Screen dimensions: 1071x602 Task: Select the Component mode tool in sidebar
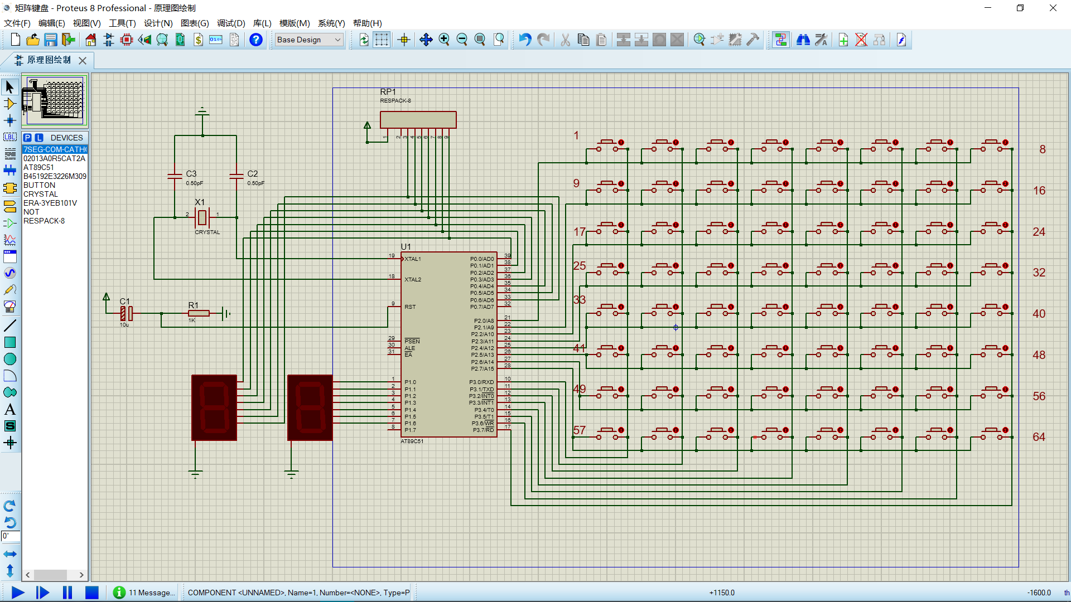(x=9, y=104)
